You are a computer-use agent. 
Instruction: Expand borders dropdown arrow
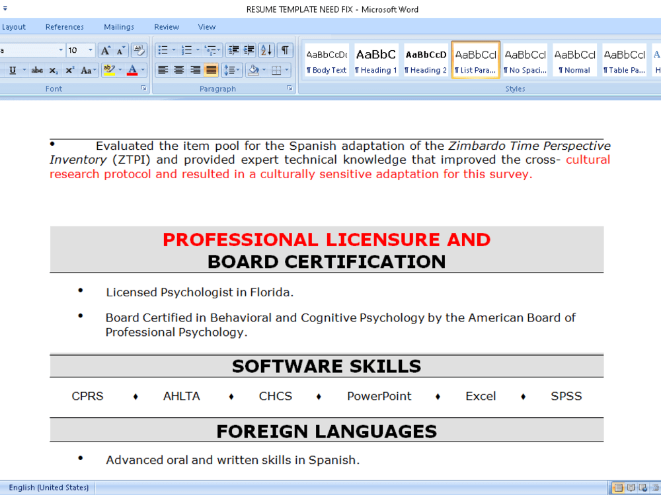[287, 71]
